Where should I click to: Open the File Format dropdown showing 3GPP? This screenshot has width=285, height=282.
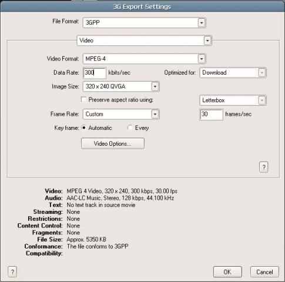tap(145, 23)
